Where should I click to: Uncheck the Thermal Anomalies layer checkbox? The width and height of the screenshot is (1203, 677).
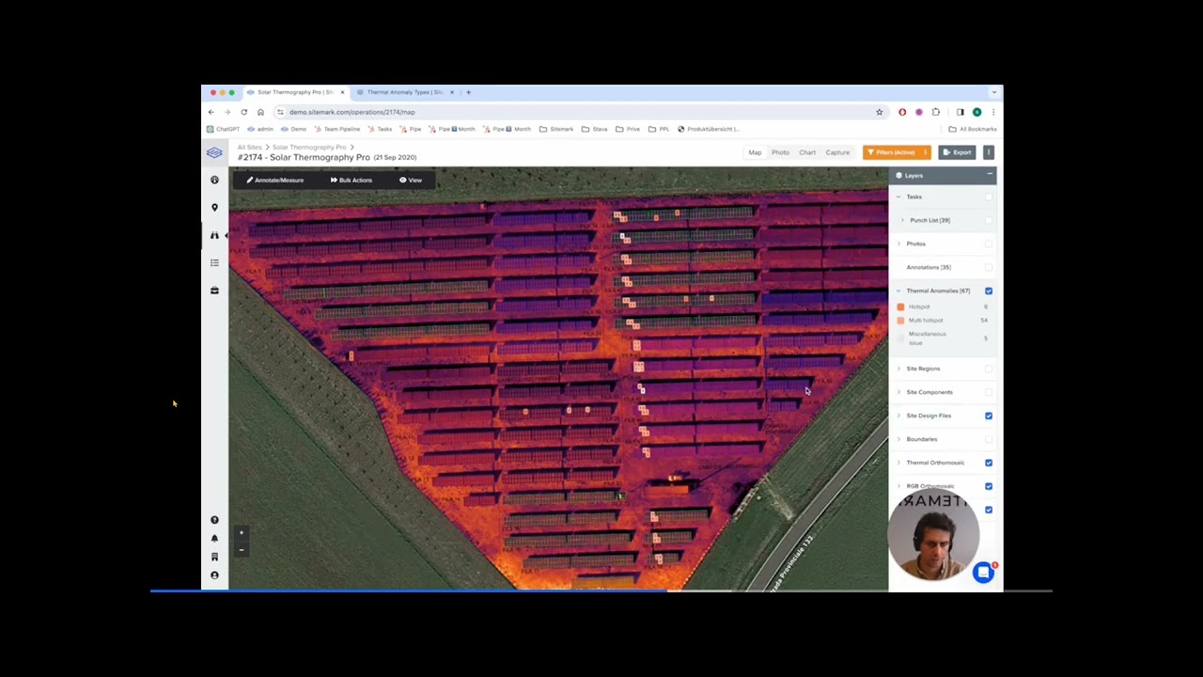[989, 291]
